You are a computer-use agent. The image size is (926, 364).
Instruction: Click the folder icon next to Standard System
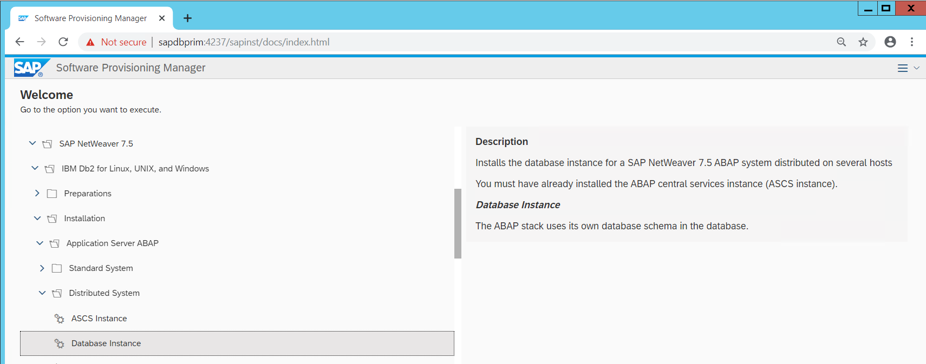57,268
